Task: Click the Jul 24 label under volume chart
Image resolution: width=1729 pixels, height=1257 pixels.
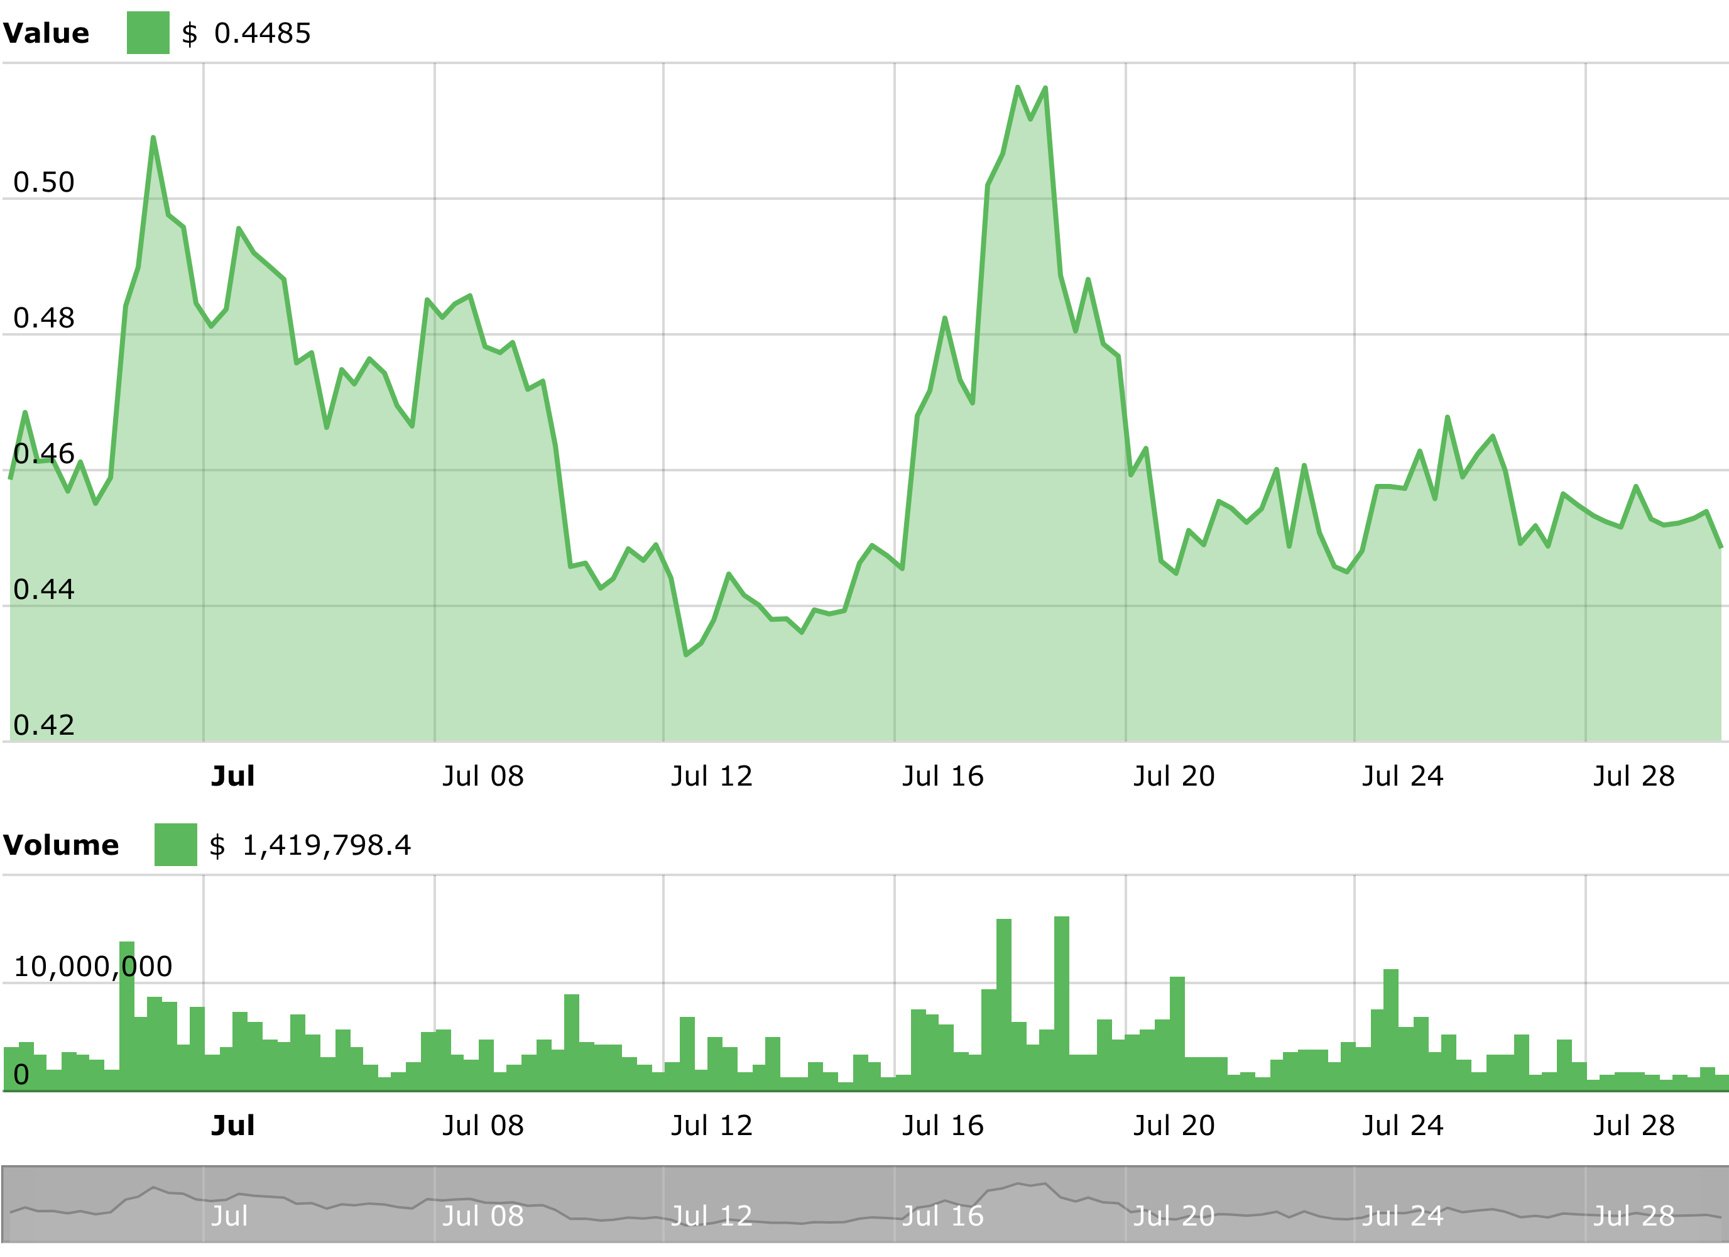Action: (1403, 1125)
